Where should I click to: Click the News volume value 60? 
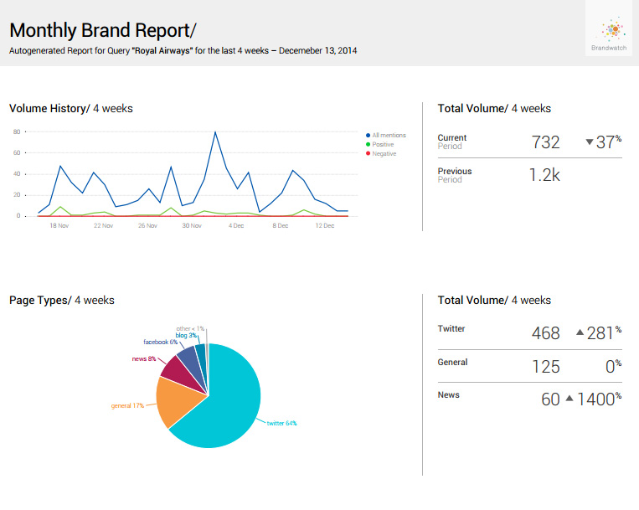550,399
